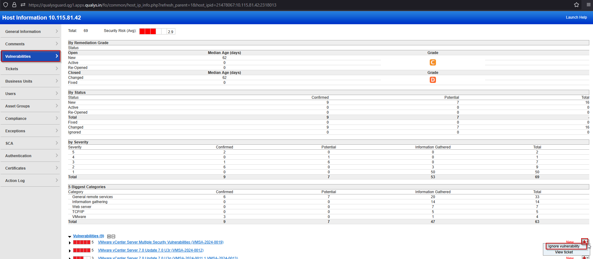This screenshot has height=259, width=593.
Task: Click the site security padlock icon
Action: coord(14,5)
